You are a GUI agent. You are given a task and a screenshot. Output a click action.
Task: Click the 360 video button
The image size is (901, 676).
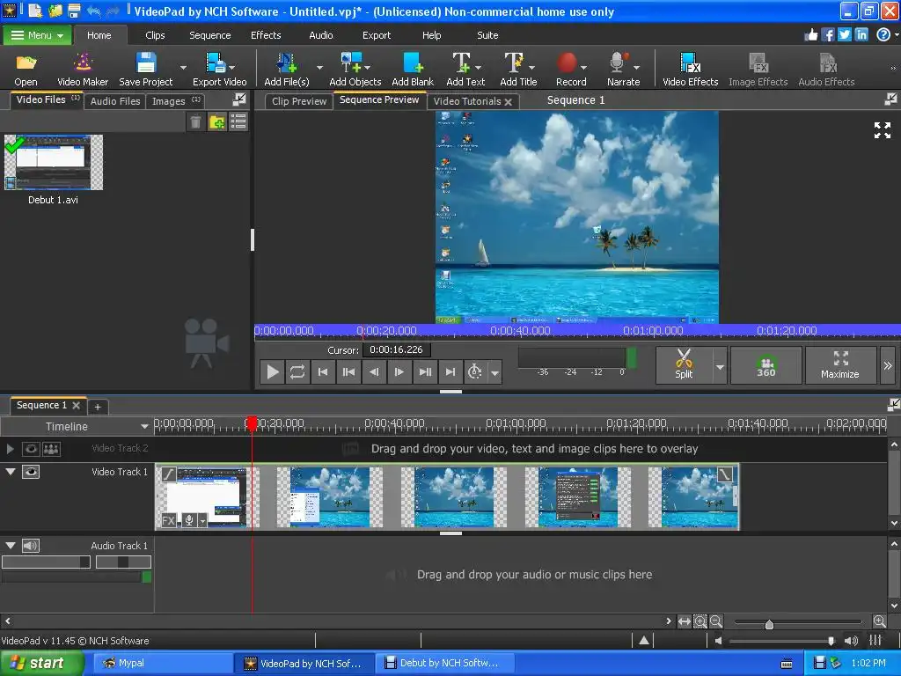(x=765, y=365)
